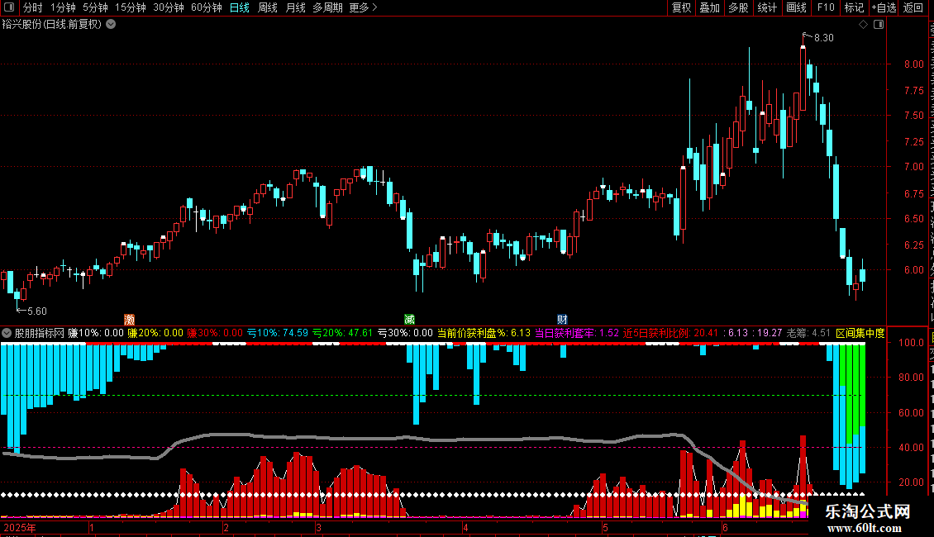Click the 老筹: 4.51 readout
Viewport: 934px width, 537px height.
coord(808,334)
